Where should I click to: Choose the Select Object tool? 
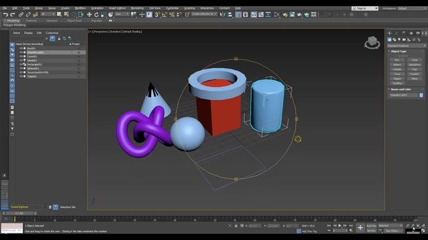(60, 15)
